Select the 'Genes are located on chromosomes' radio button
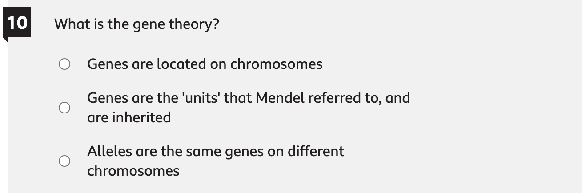 coord(64,64)
